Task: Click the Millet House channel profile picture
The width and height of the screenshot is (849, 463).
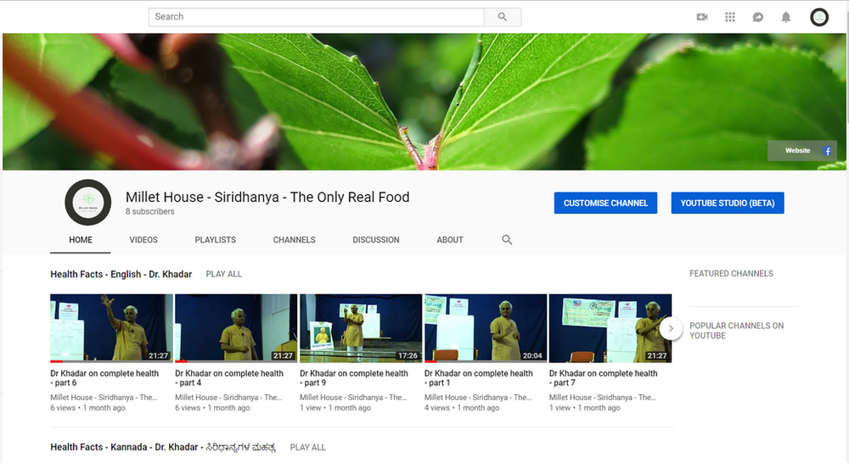Action: click(x=87, y=203)
